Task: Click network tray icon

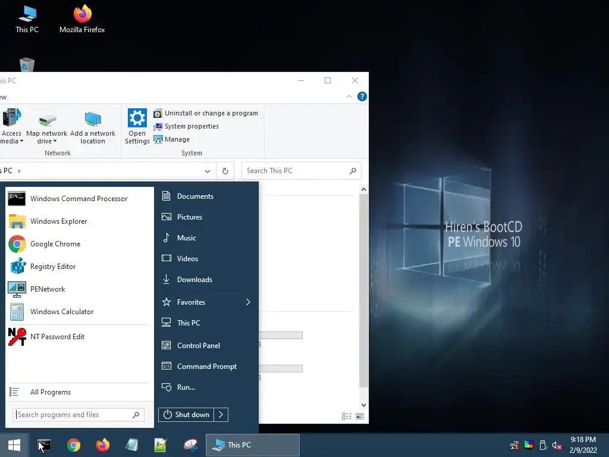Action: (514, 445)
